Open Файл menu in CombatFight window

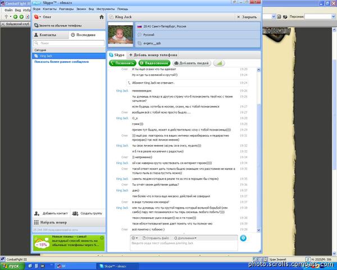(8, 10)
